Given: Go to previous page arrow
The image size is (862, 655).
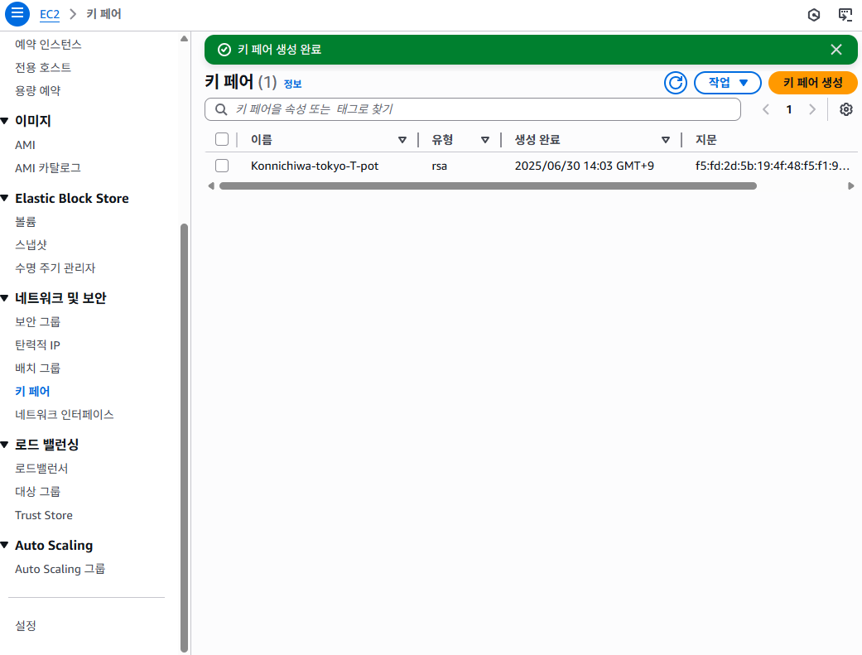Looking at the screenshot, I should pyautogui.click(x=766, y=109).
